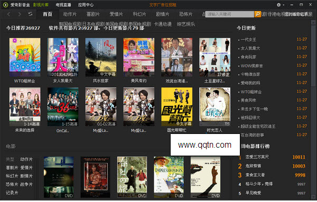Click 一代女王 in today's updates
This screenshot has height=202, width=317.
(x=248, y=40)
